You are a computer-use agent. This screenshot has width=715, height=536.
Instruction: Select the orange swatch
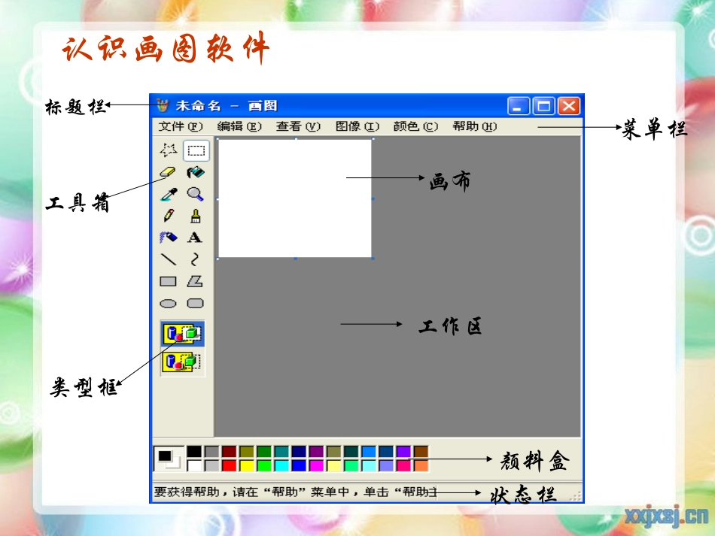click(421, 465)
